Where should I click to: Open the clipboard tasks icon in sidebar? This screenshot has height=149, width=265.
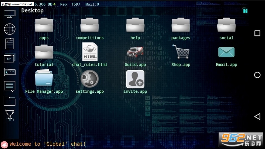[10, 43]
